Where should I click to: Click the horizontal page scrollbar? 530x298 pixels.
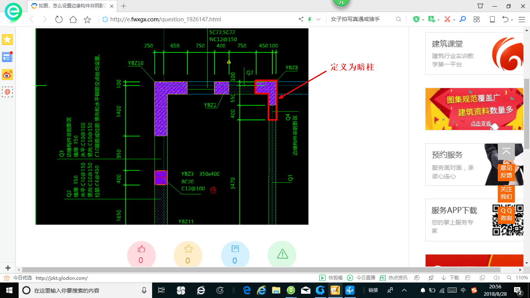261,270
